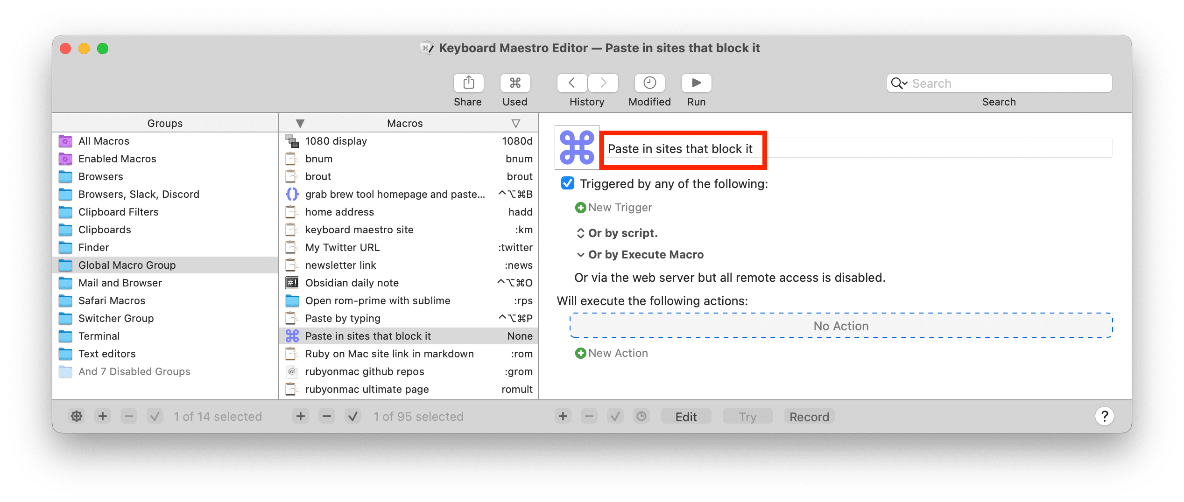Add a new macro group with plus
The image size is (1184, 502).
pyautogui.click(x=103, y=416)
